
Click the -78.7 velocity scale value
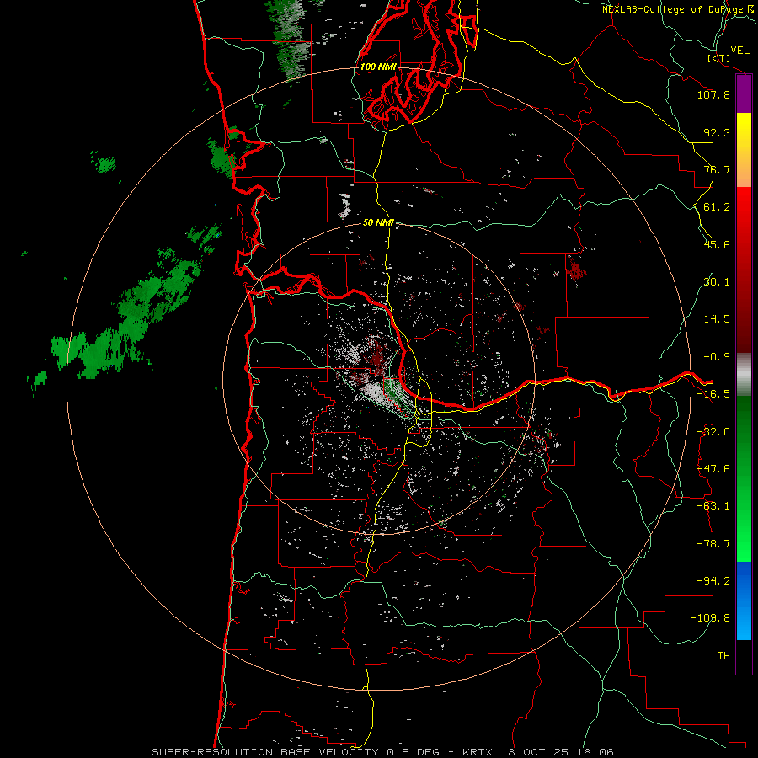713,544
